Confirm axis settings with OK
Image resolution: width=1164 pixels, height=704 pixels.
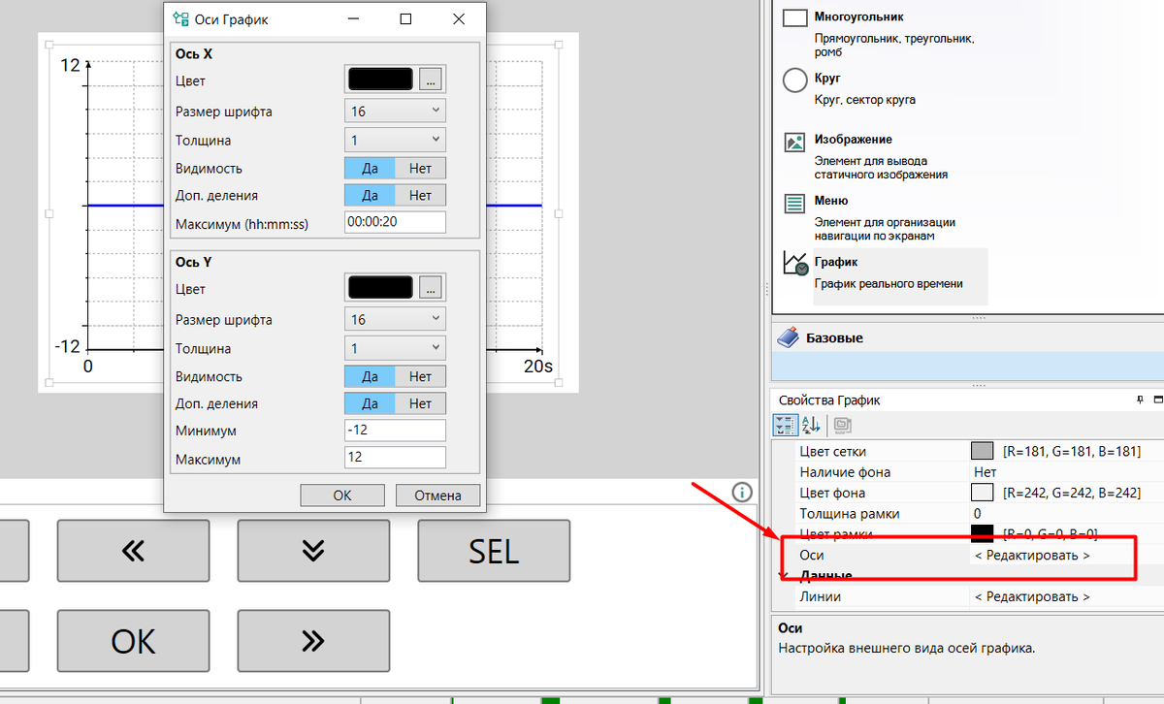[x=342, y=496]
